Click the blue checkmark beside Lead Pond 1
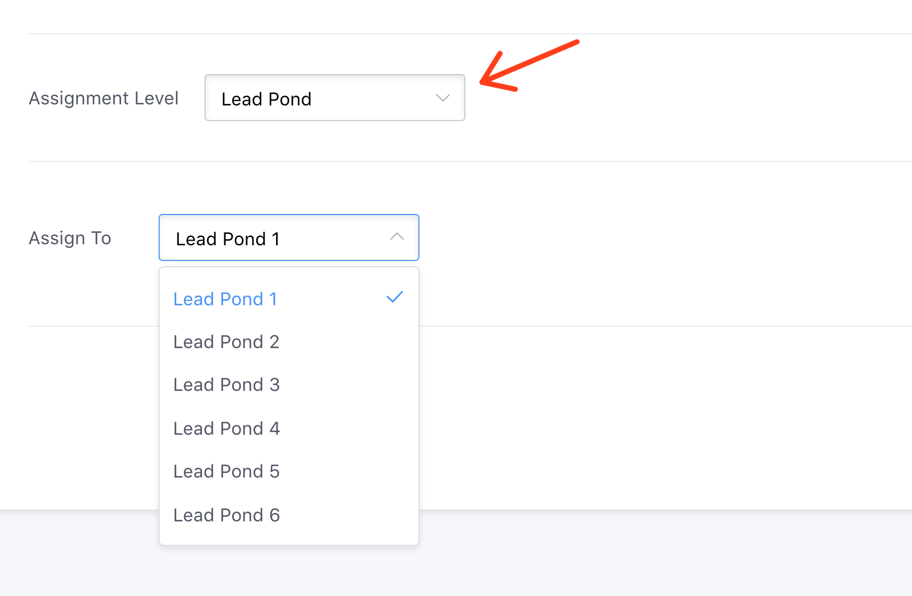This screenshot has height=596, width=912. [x=394, y=297]
